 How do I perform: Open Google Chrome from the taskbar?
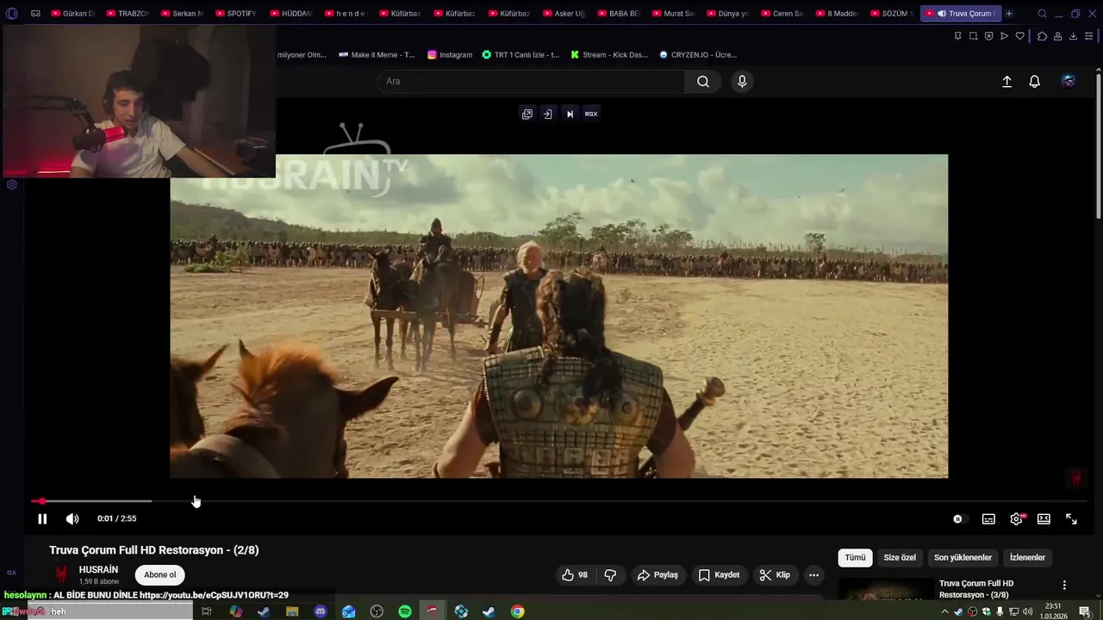click(x=517, y=611)
